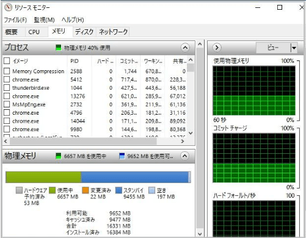Switch to the ネットワーク tab
The height and width of the screenshot is (238, 306).
click(113, 32)
